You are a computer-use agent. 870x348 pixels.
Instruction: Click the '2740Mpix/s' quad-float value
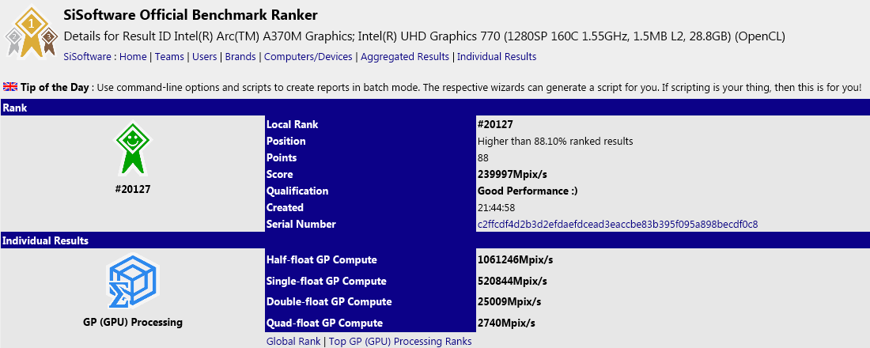(x=506, y=323)
